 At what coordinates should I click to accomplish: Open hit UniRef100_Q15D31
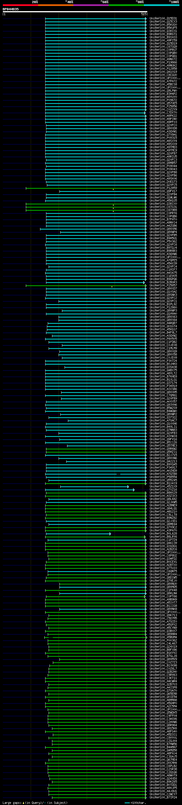[x=163, y=19]
